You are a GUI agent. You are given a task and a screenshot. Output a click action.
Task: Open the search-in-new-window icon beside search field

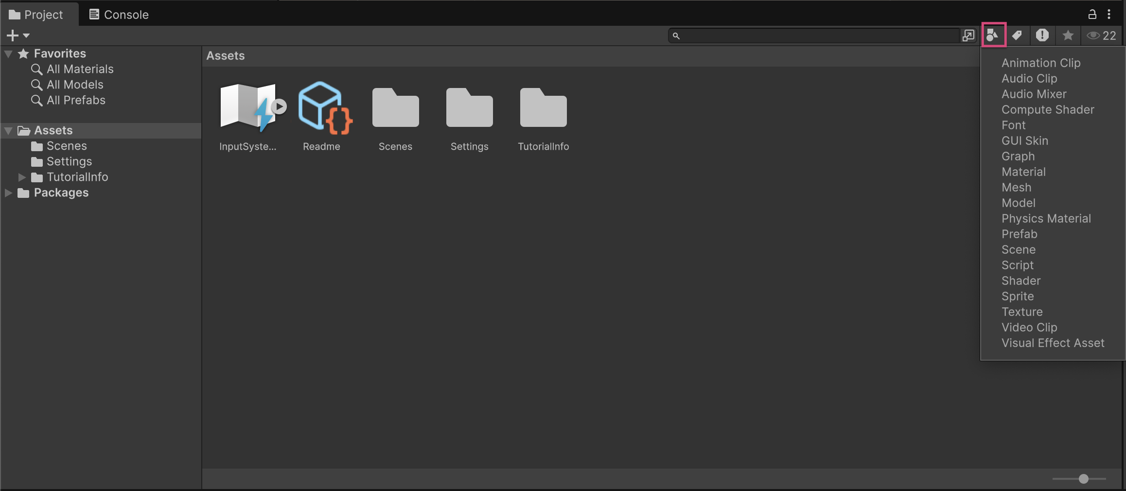(x=968, y=35)
